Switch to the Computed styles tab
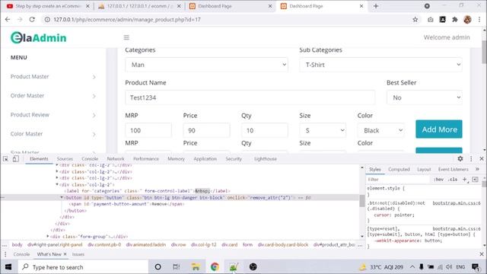The width and height of the screenshot is (487, 274). click(399, 169)
